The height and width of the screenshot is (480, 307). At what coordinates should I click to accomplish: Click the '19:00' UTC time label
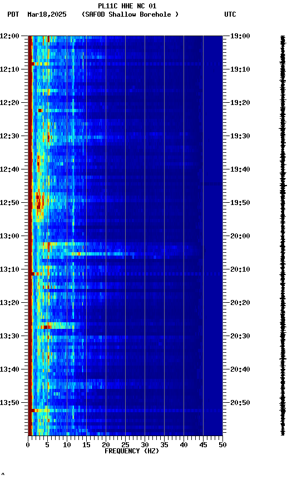tap(240, 36)
